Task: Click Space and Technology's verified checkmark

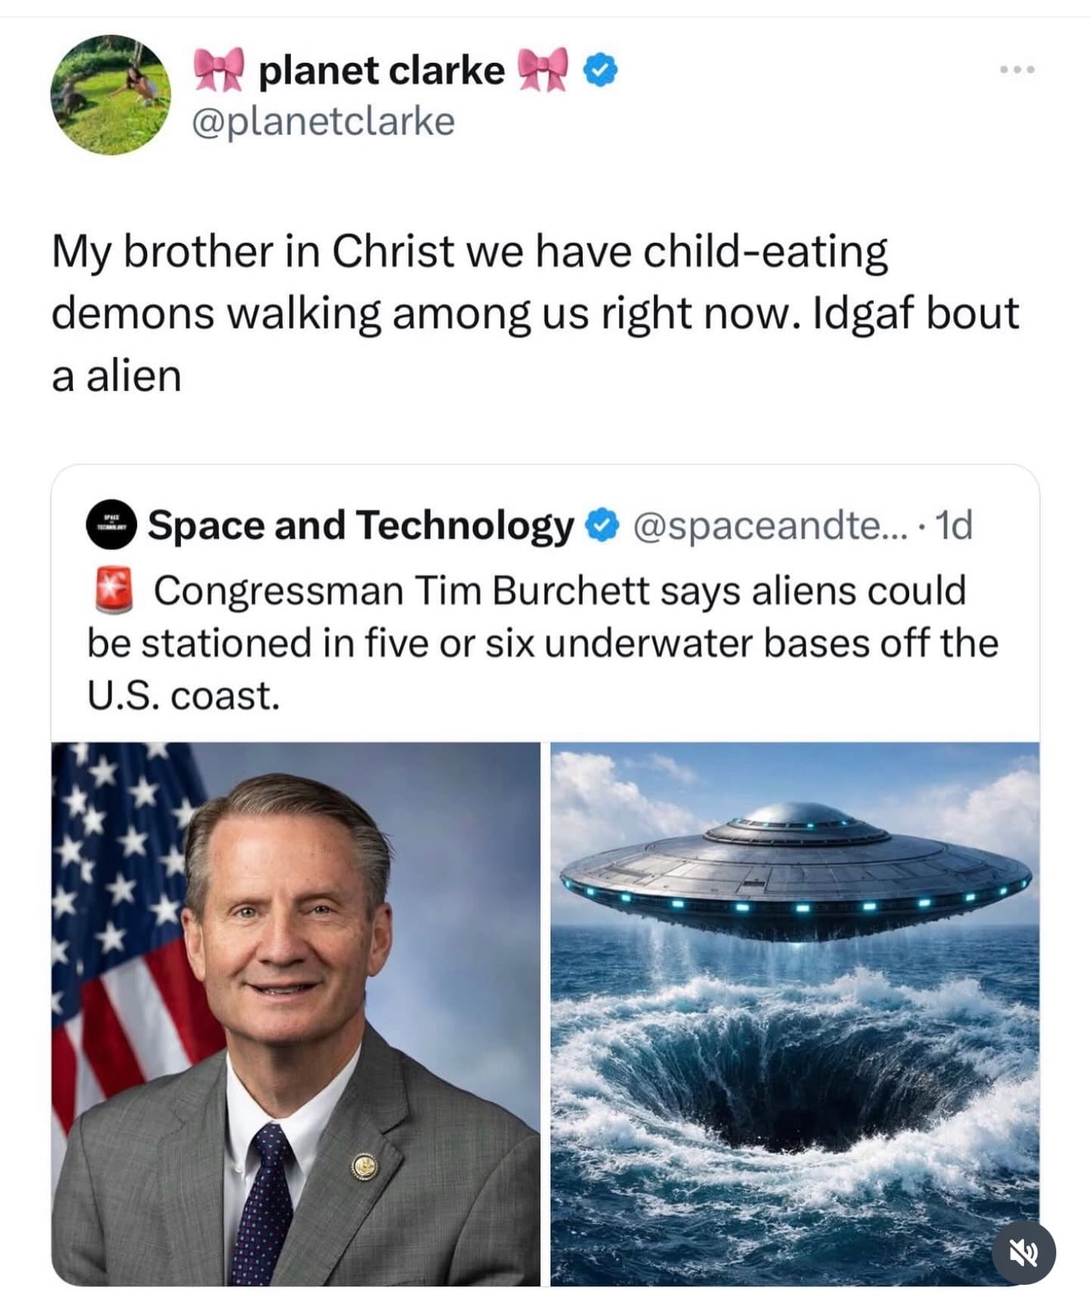Action: click(x=604, y=526)
